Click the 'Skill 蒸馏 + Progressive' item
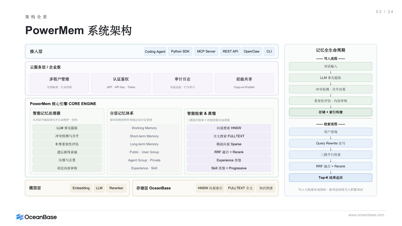The width and height of the screenshot is (402, 226). pos(229,168)
